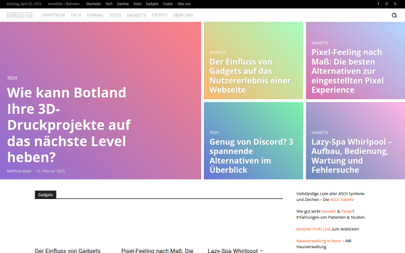Screen dimensions: 405x253
Task: Open Anmelden / Beitreten login link
Action: (x=63, y=4)
